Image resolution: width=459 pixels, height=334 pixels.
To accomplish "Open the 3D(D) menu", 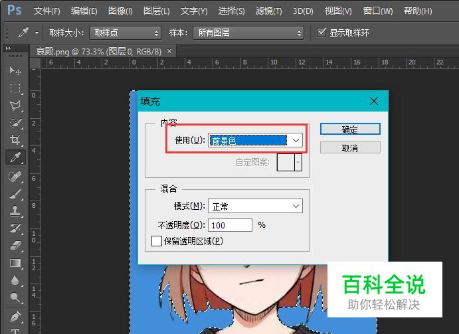I will click(303, 11).
